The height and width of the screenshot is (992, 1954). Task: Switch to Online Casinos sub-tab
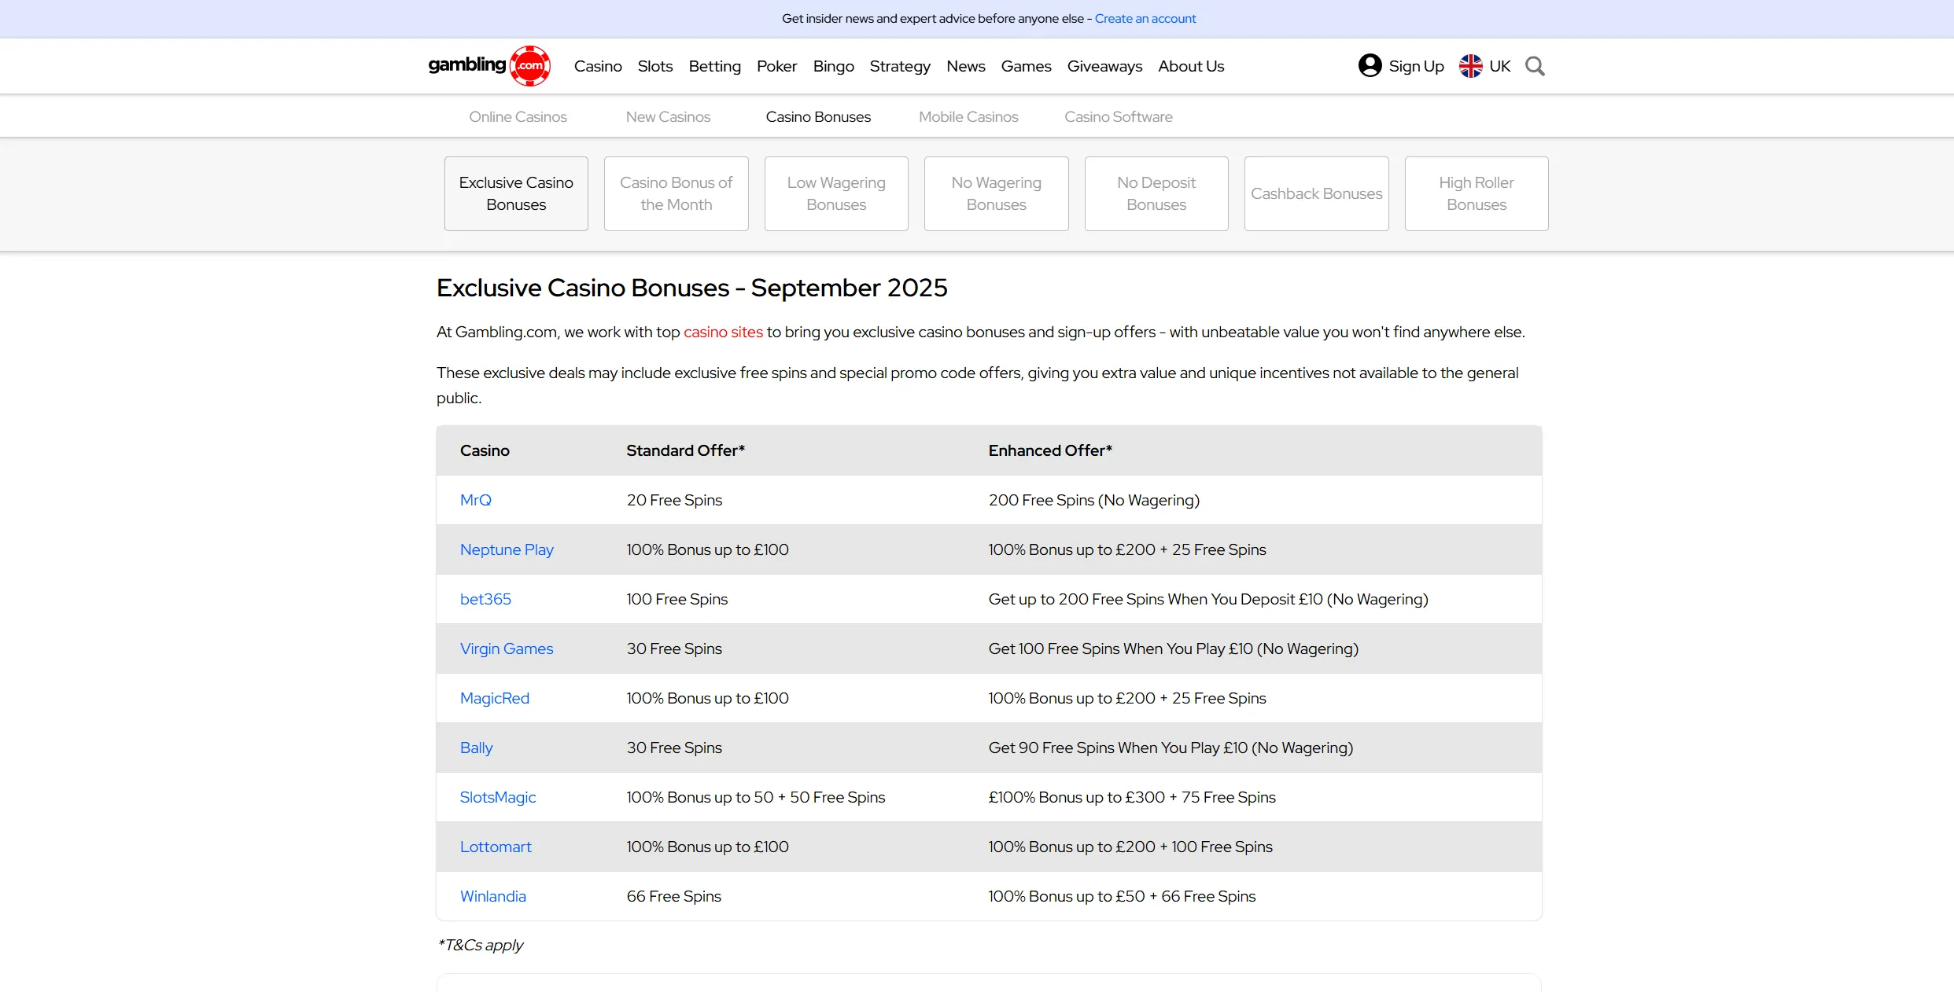[518, 116]
